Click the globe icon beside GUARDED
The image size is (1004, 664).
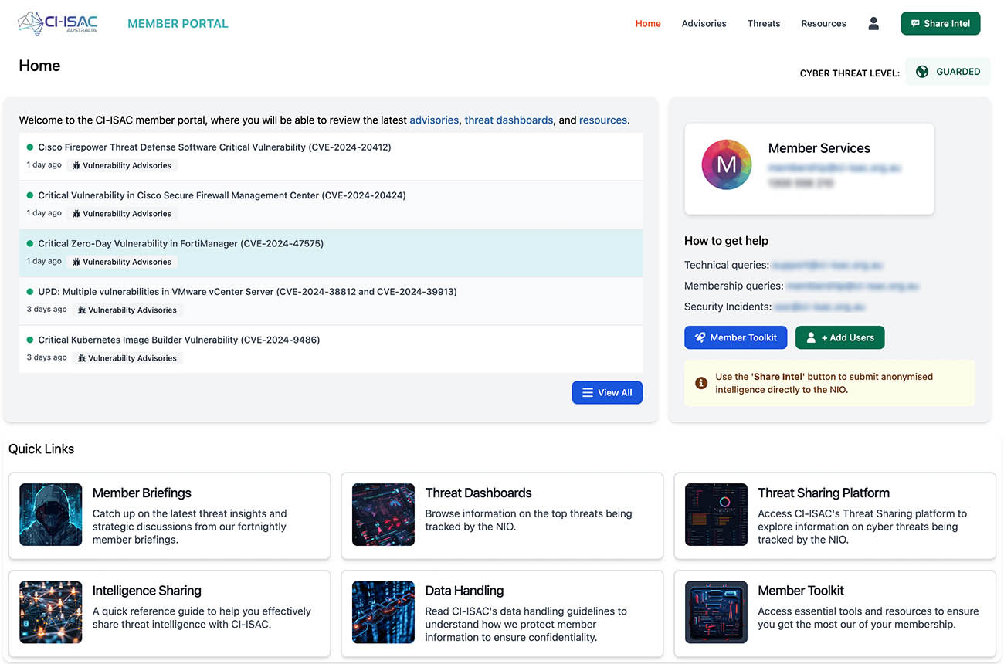pos(921,72)
